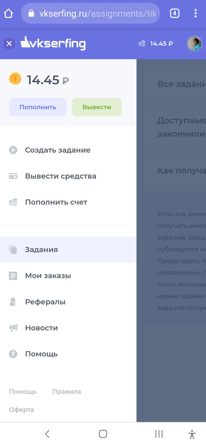Tap the address bar with vkserfing.ru
The image size is (206, 447).
pos(90,13)
